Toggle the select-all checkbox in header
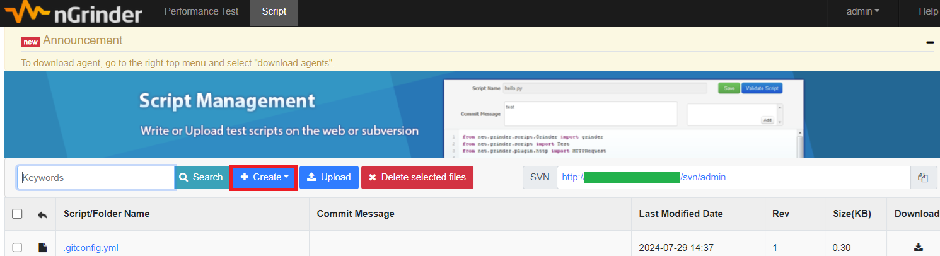940x256 pixels. [x=17, y=214]
